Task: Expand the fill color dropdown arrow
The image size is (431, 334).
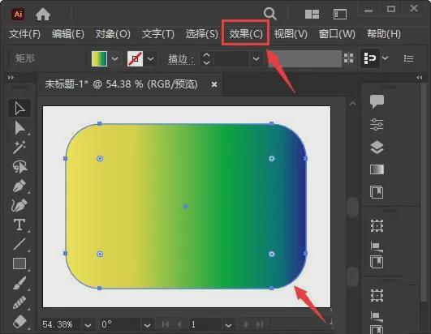Action: click(114, 58)
